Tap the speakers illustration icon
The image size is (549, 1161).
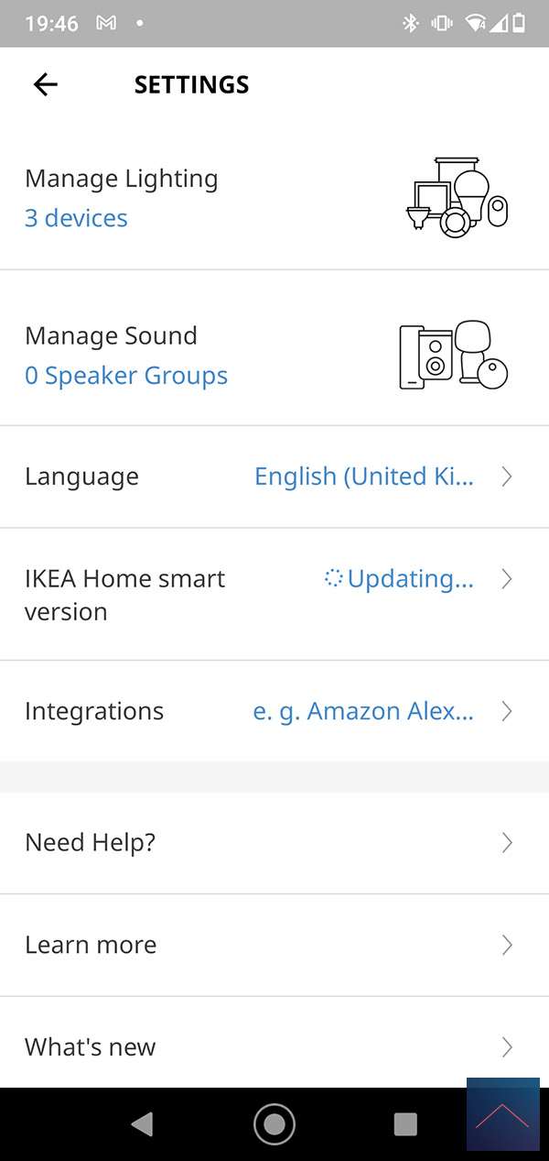454,355
